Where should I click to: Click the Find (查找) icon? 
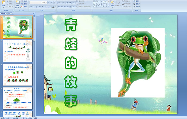pyautogui.click(x=137, y=1)
